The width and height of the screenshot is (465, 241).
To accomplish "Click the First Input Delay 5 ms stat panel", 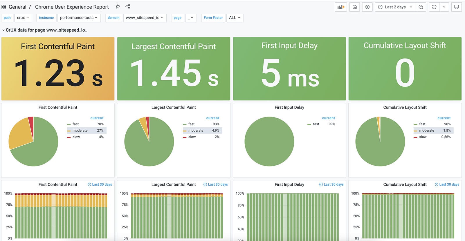I will (289, 69).
